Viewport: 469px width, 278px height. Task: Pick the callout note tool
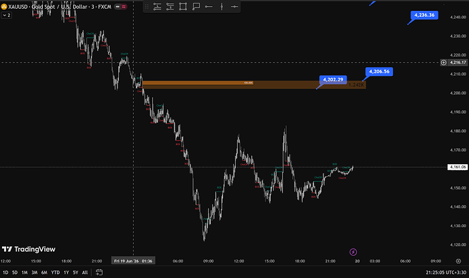pos(196,7)
